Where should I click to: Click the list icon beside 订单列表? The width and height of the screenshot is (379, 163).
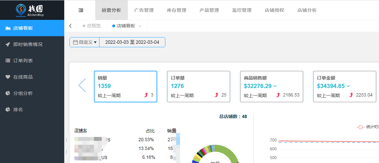tap(8, 61)
